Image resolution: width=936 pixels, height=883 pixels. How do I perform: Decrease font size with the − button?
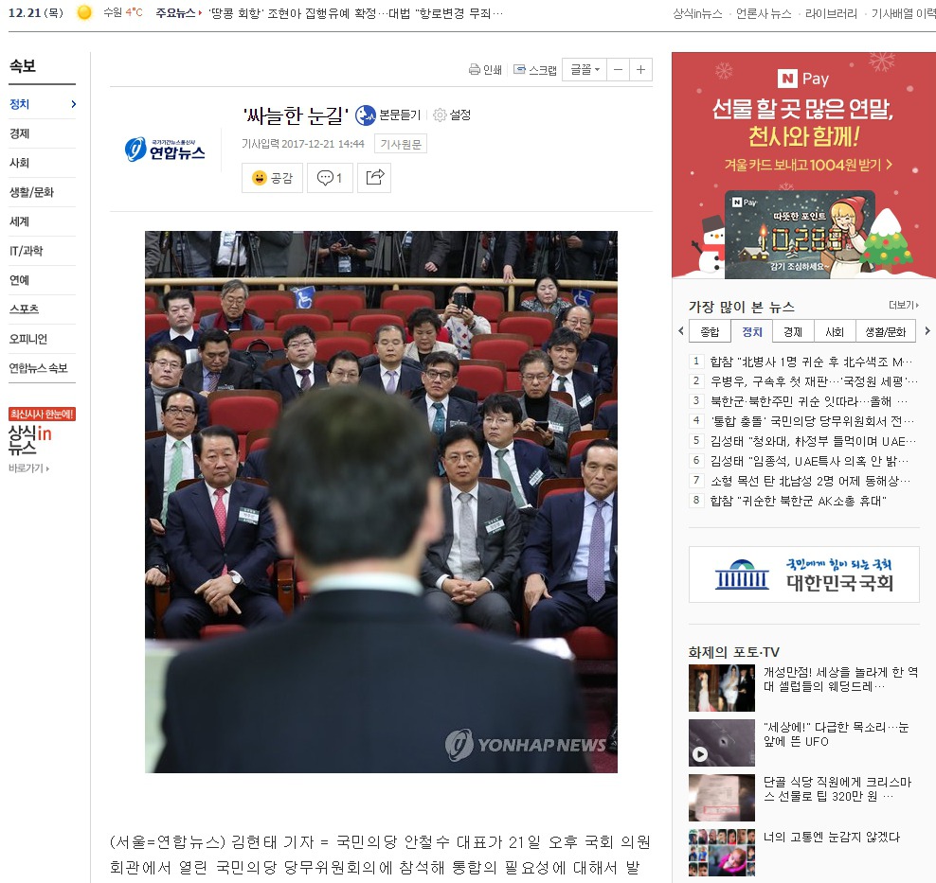tap(618, 69)
